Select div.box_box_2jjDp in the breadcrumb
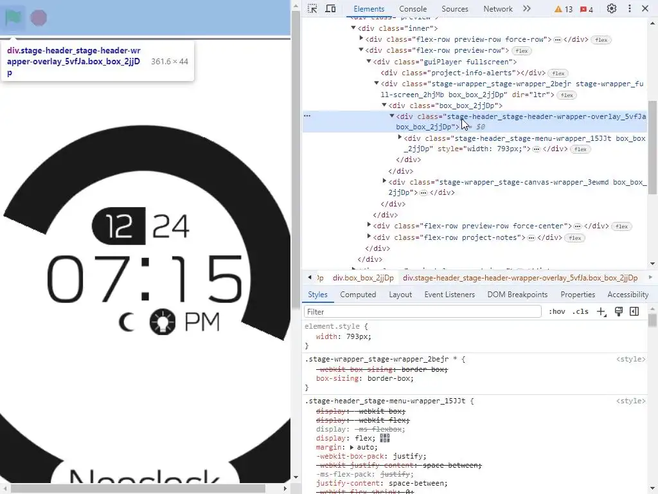The height and width of the screenshot is (494, 658). (363, 278)
